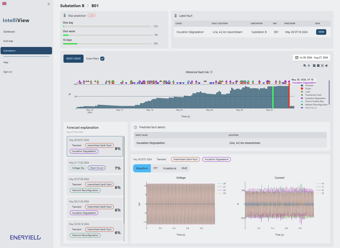
Task: Uncheck the Smart filters checkbox
Action: [x=102, y=59]
